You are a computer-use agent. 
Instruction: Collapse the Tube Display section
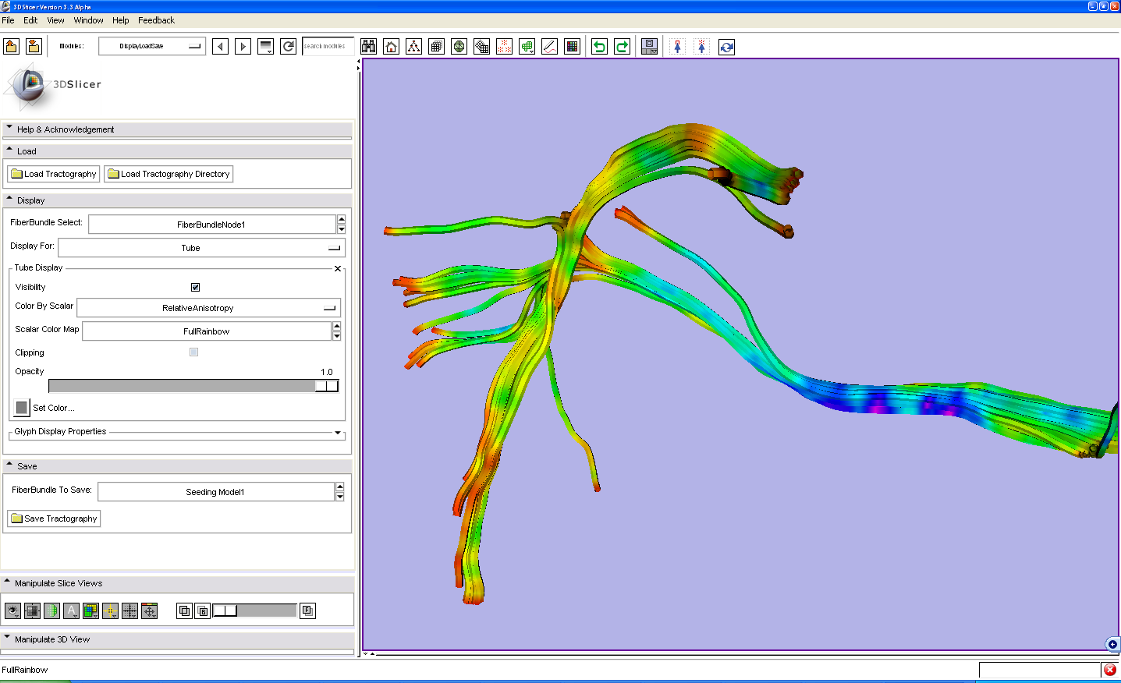tap(337, 268)
